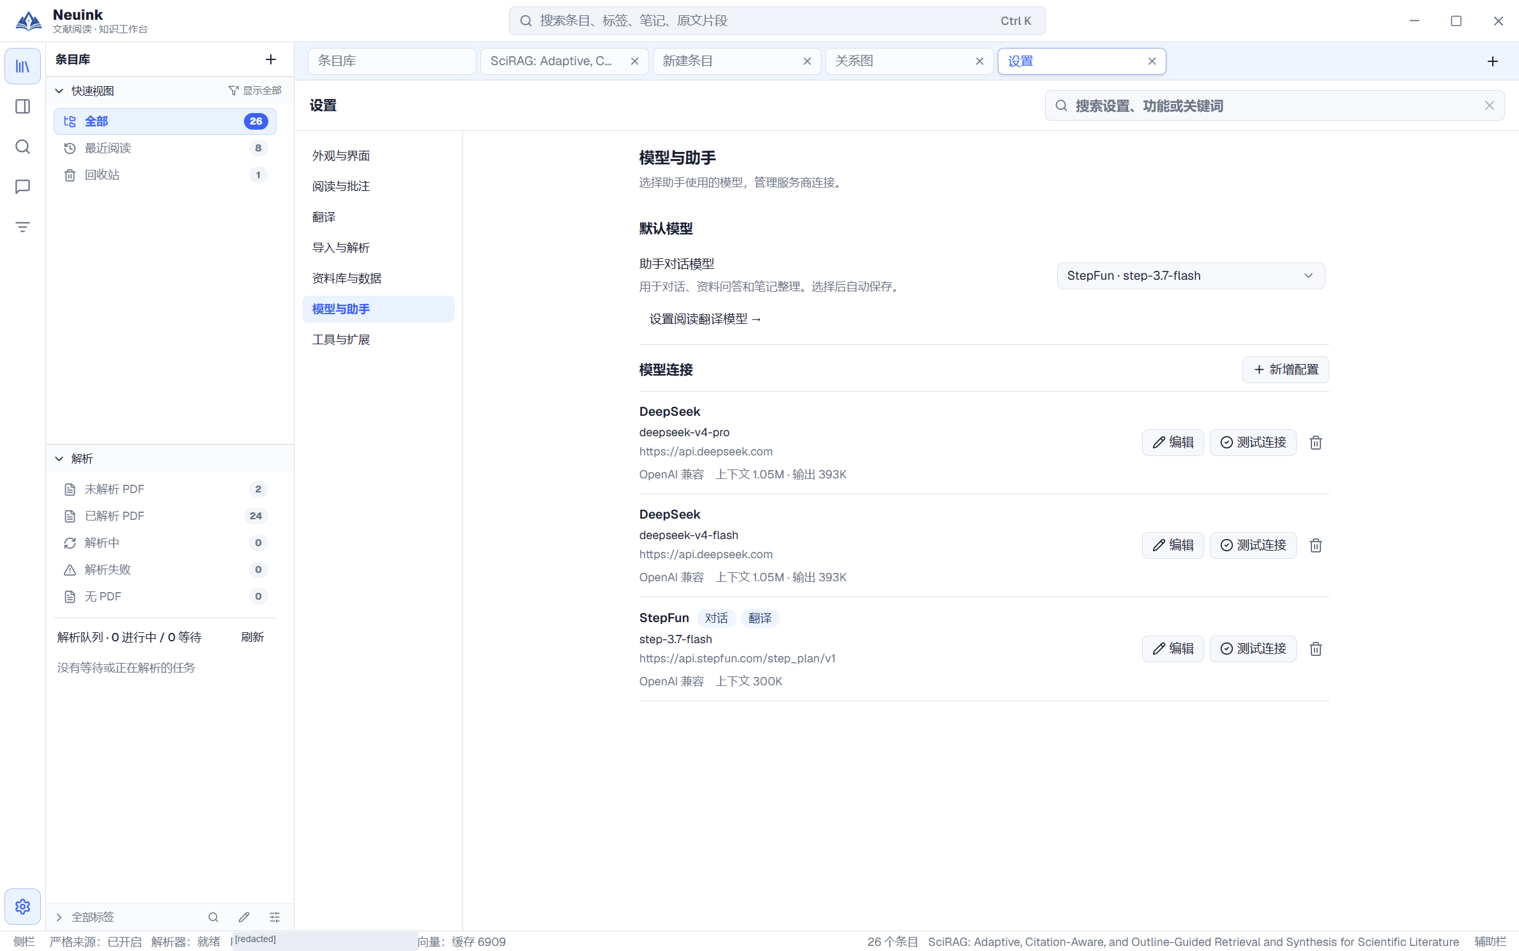1519x951 pixels.
Task: Add a new tab with plus icon
Action: (1493, 61)
